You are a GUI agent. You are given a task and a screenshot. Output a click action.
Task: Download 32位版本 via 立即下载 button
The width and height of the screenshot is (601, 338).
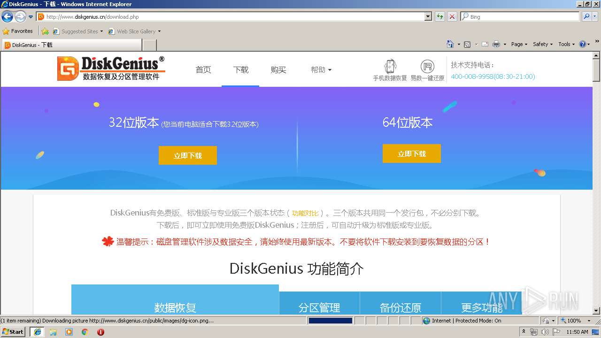pos(188,155)
